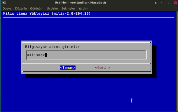Viewport: 178px width, 112px height.
Task: Click the terminal vertical scrollbar
Action: [177, 61]
